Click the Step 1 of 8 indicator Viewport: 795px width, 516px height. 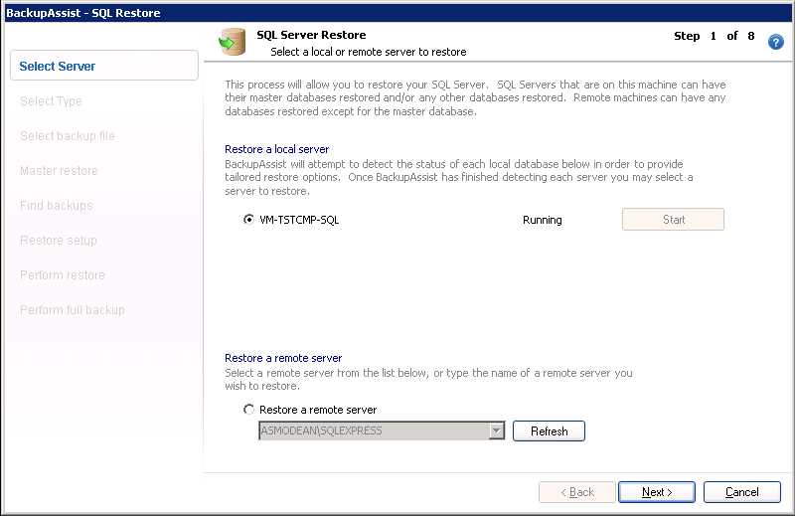[714, 36]
